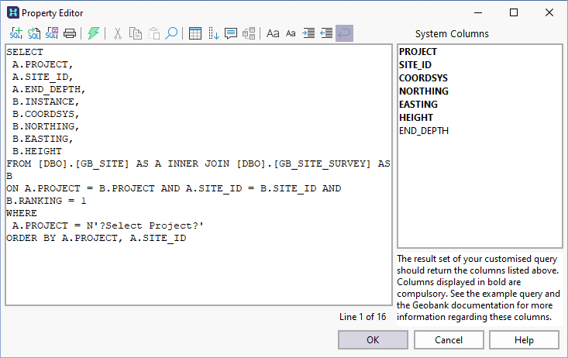The height and width of the screenshot is (358, 568).
Task: Select END_DEPTH in System Columns list
Action: [x=423, y=130]
